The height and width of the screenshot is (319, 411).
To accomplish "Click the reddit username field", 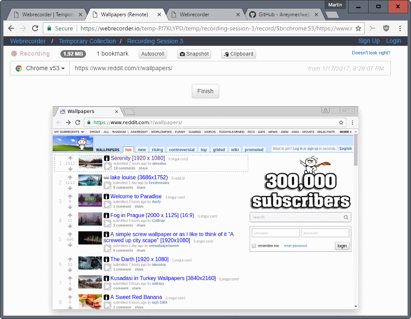I will [x=275, y=233].
